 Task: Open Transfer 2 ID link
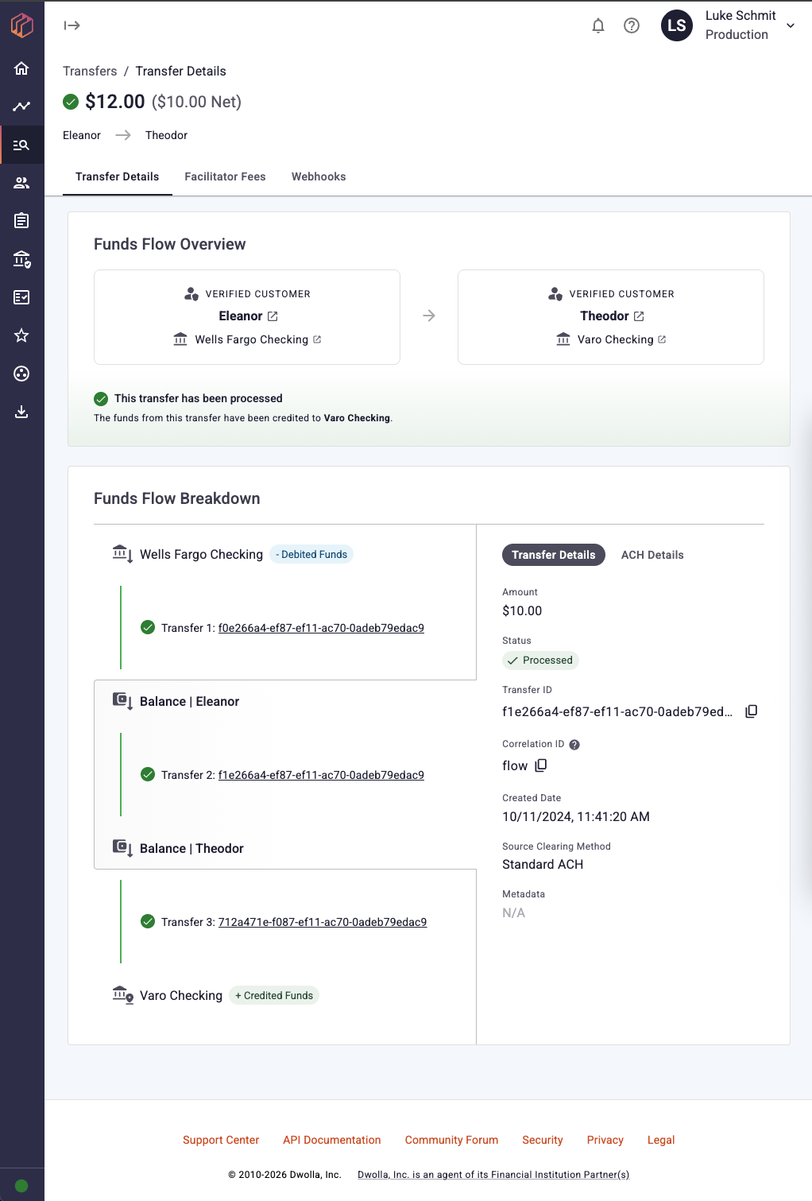point(321,775)
